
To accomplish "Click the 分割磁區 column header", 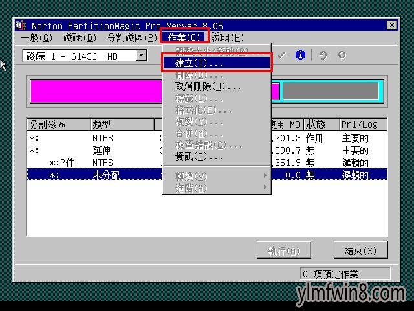I will tap(59, 124).
